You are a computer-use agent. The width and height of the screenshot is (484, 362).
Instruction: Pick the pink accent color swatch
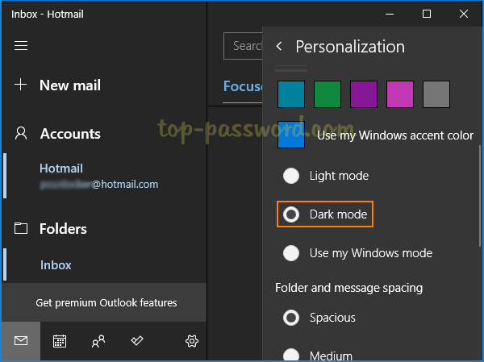[400, 94]
